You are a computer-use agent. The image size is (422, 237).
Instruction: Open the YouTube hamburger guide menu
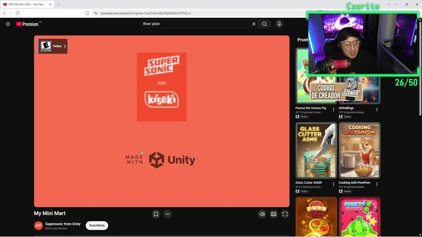click(8, 24)
